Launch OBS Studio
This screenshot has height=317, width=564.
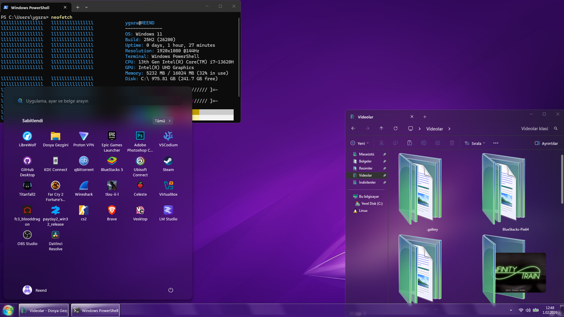tap(27, 238)
